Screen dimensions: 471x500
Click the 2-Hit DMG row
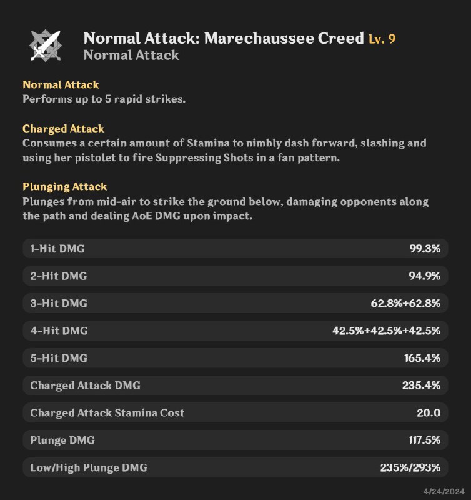[235, 276]
